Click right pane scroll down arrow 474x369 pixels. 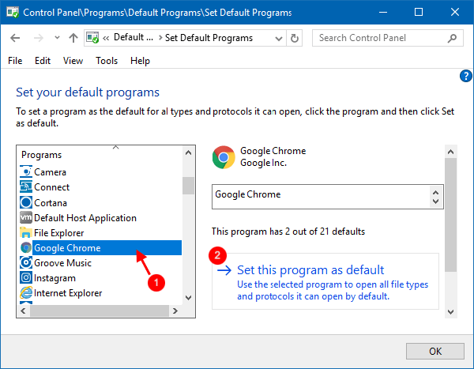(x=451, y=312)
